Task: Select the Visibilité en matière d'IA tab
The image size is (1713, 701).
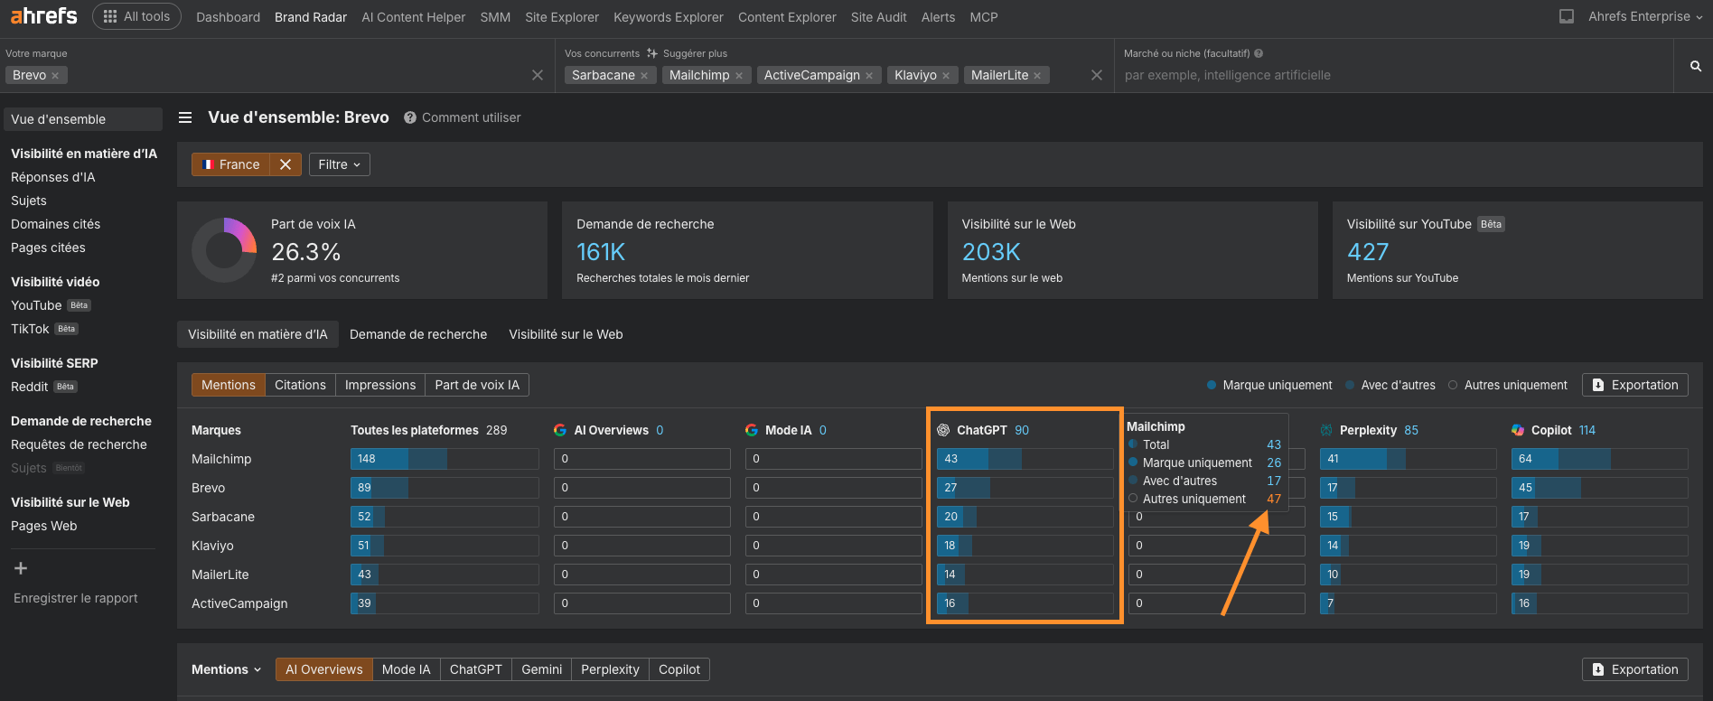Action: coord(257,334)
